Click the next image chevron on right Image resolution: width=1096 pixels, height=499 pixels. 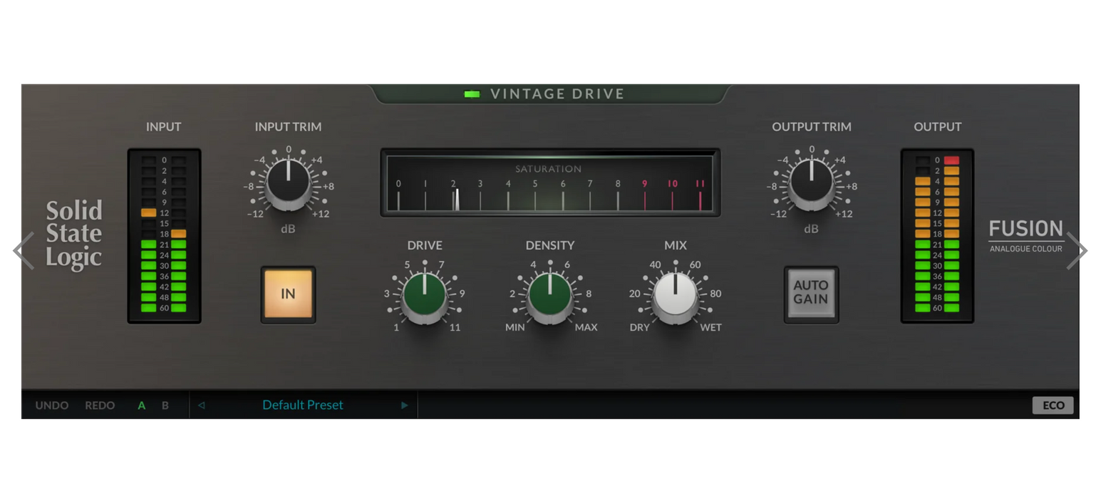[1076, 251]
